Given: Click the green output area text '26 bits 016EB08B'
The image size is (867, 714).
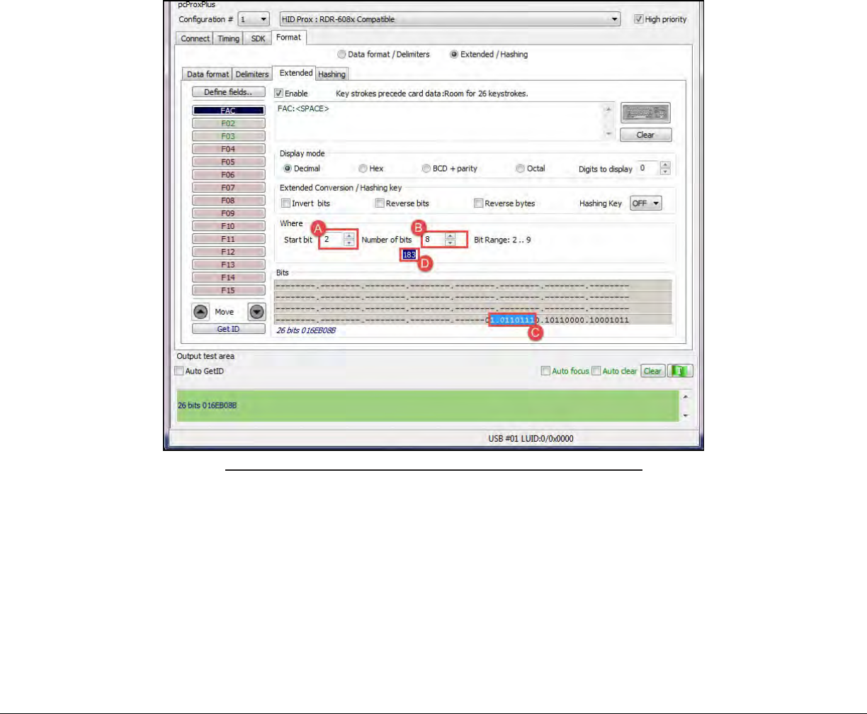Looking at the screenshot, I should (207, 406).
